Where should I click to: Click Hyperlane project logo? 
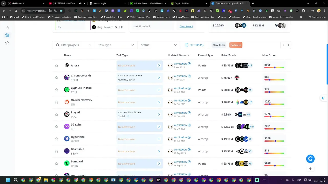(67, 139)
